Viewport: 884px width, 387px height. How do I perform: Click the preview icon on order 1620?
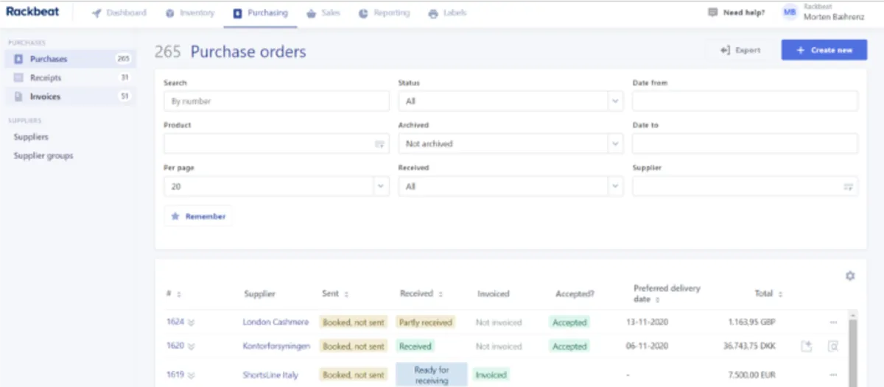[833, 346]
